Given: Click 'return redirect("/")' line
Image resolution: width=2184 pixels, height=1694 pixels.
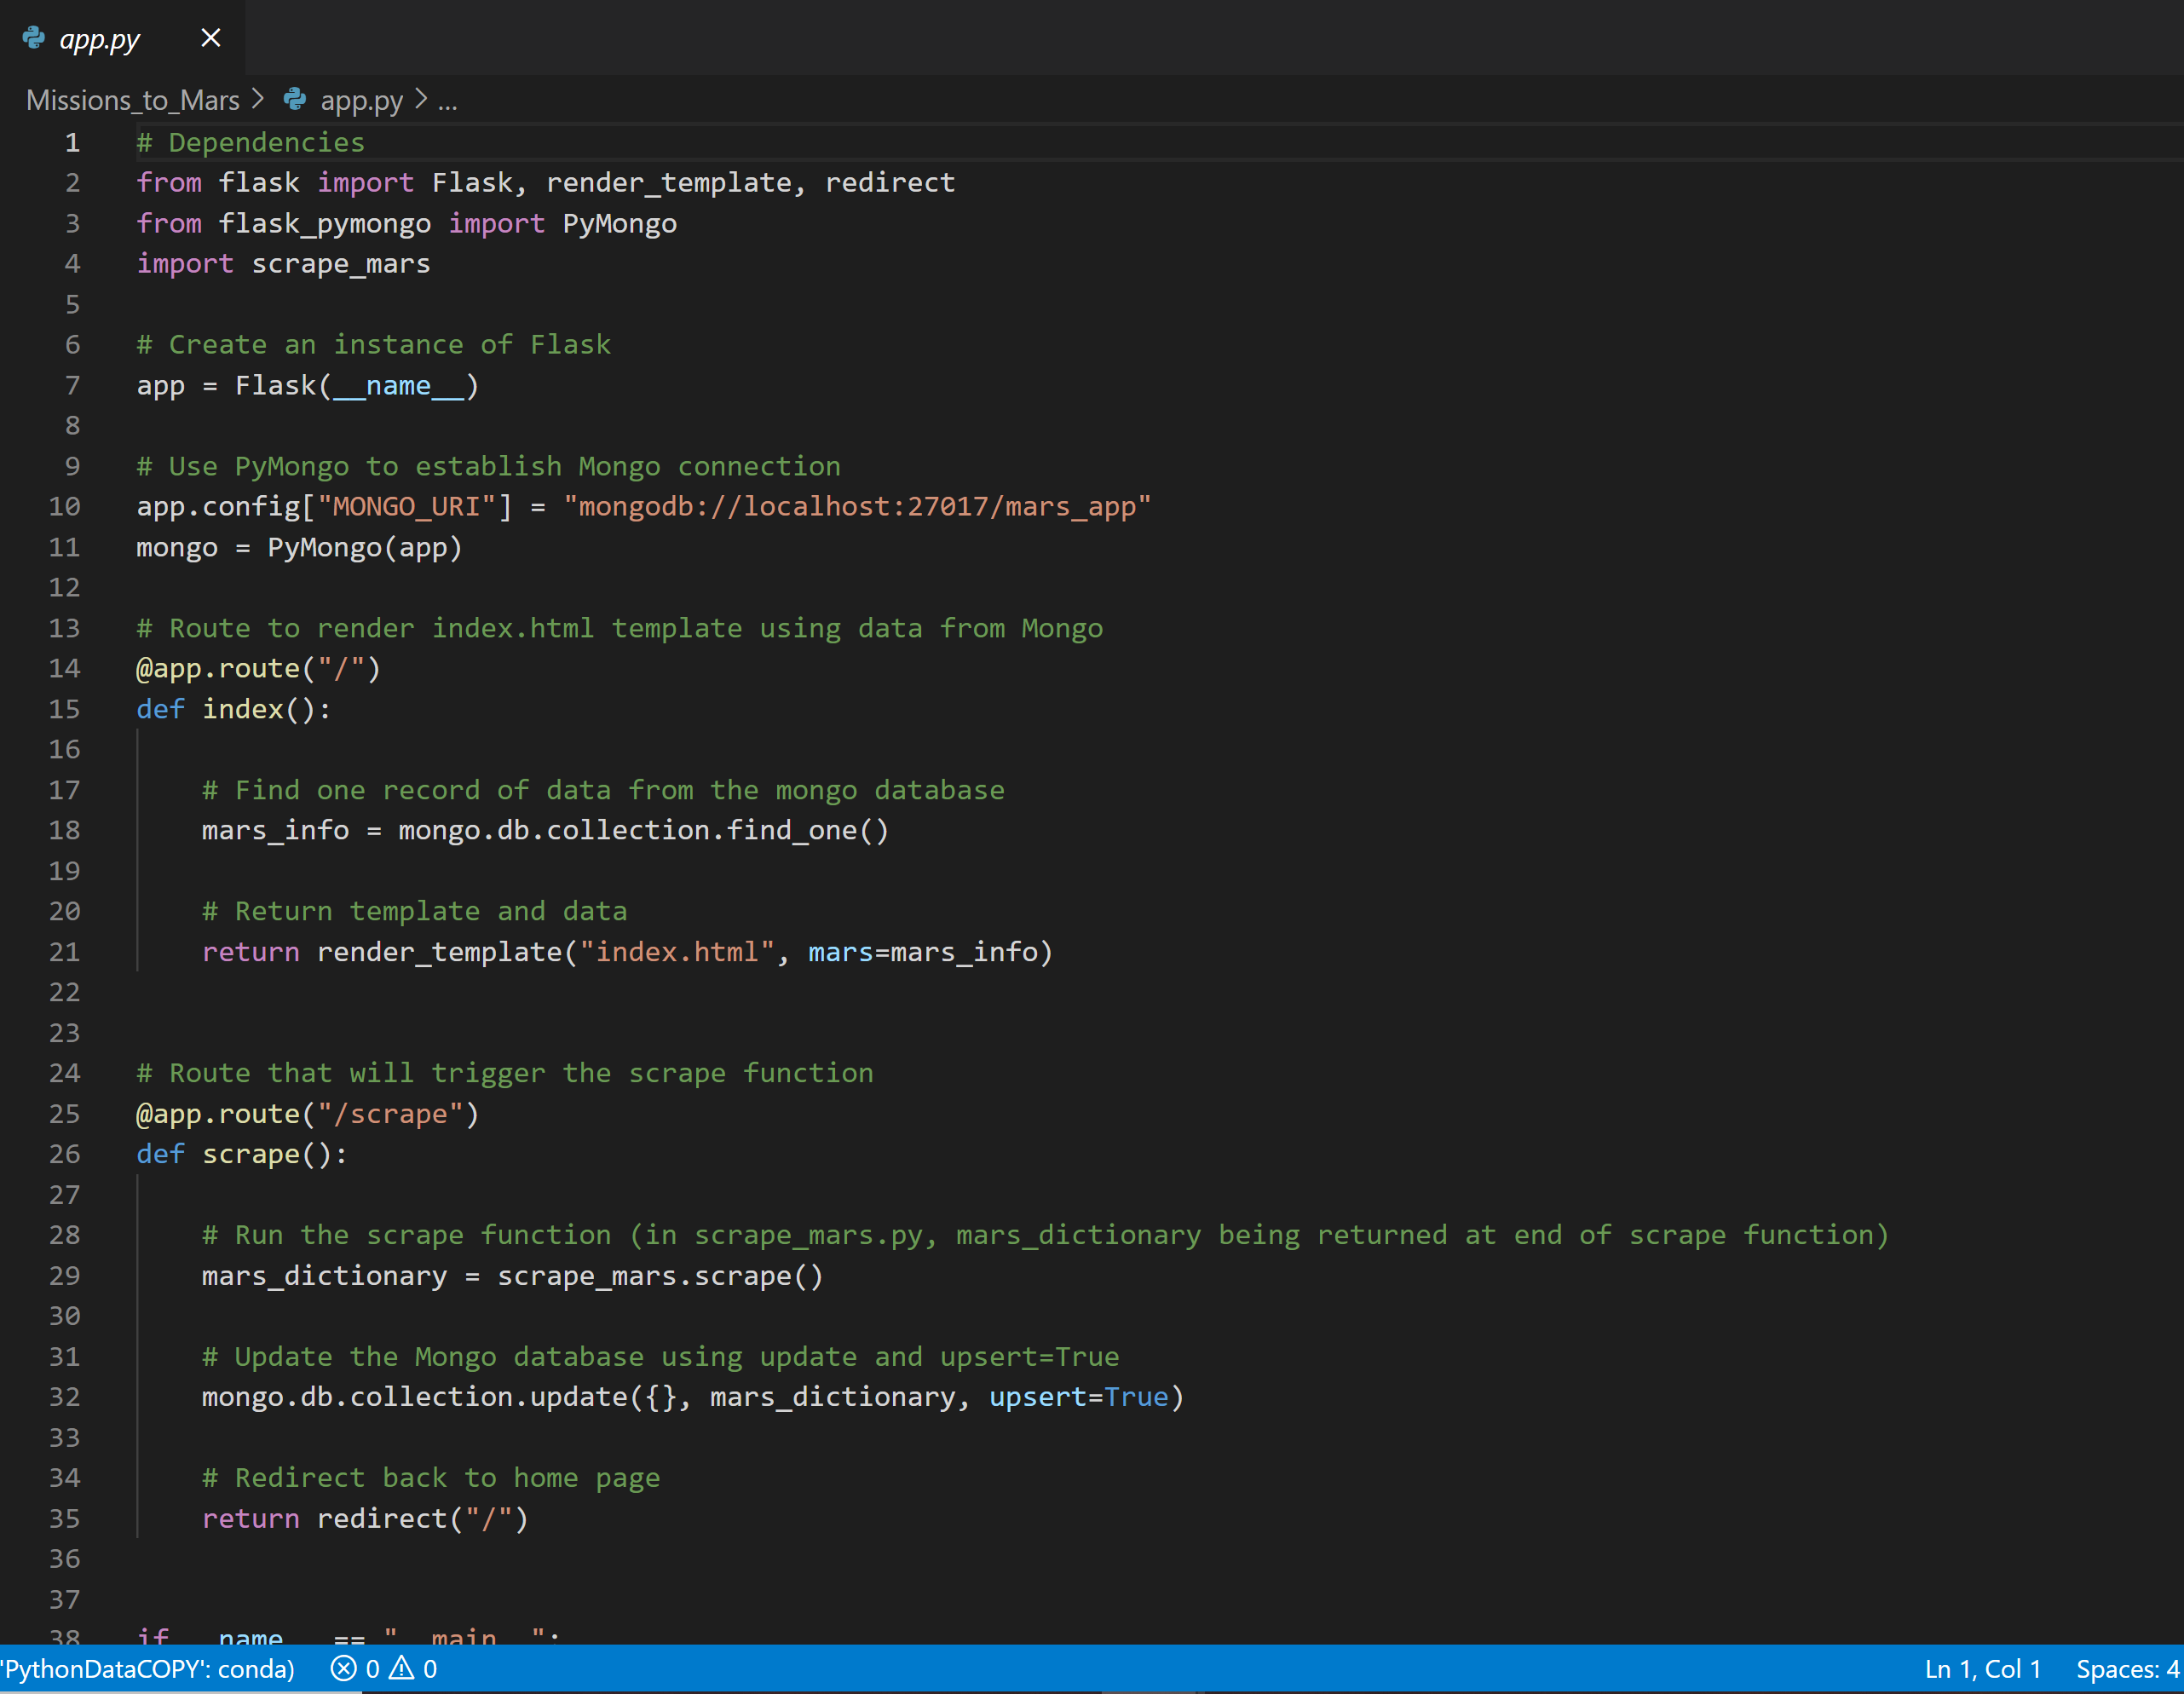Looking at the screenshot, I should pyautogui.click(x=365, y=1519).
